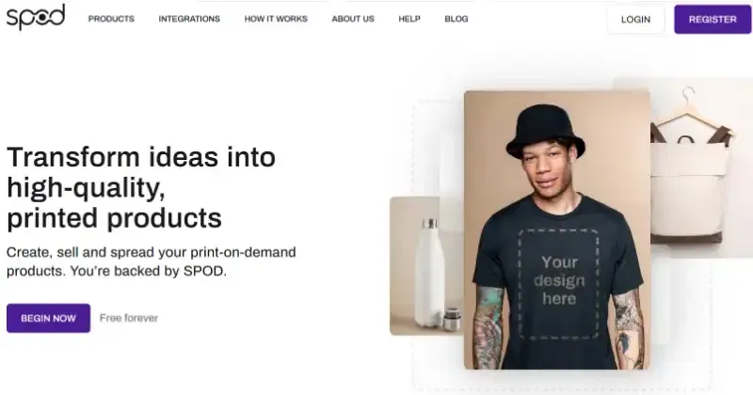Go to How It Works page
The width and height of the screenshot is (753, 395).
tap(276, 19)
